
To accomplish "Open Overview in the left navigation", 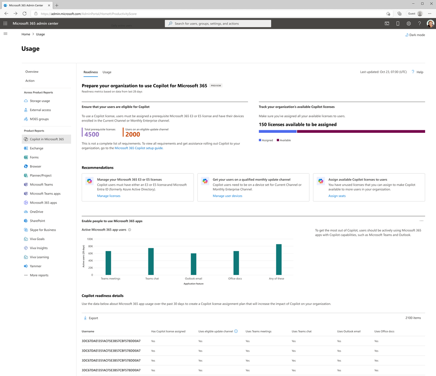I will tap(32, 71).
